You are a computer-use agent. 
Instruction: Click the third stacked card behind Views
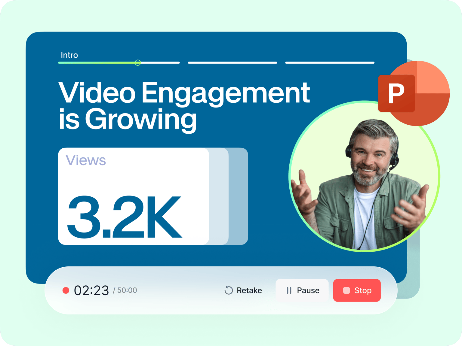point(238,196)
